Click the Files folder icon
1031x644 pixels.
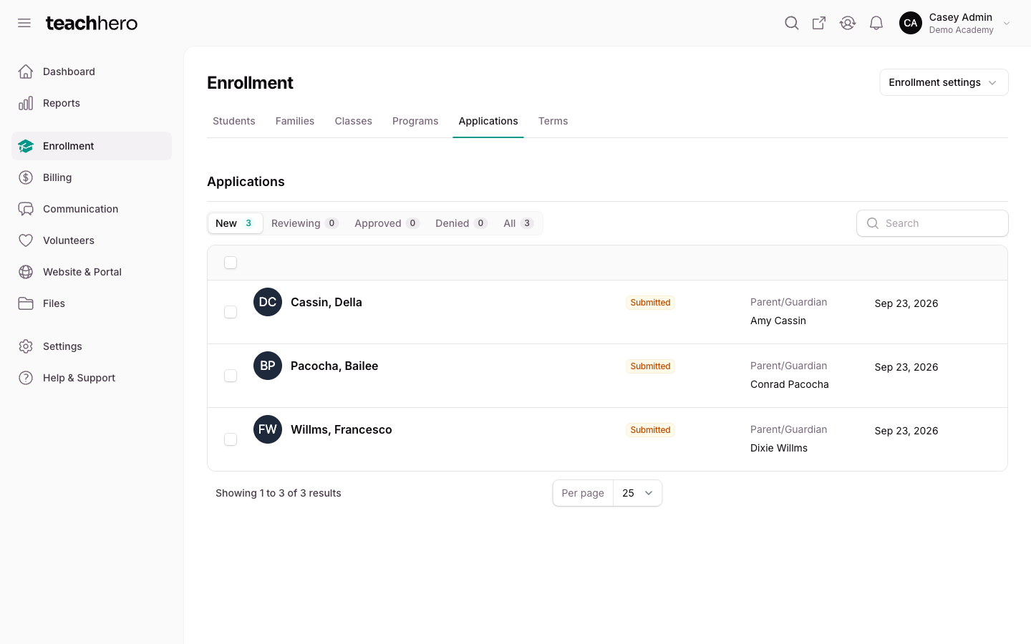click(x=26, y=303)
